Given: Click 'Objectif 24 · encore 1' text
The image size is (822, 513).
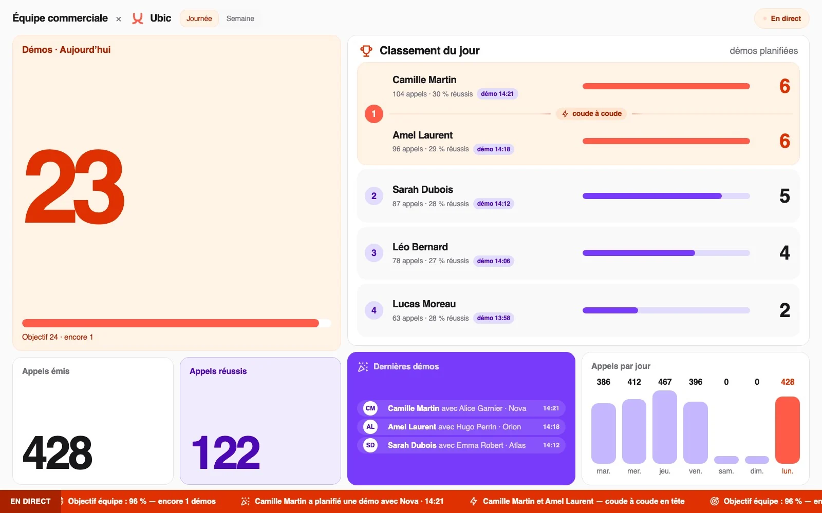Looking at the screenshot, I should pos(58,337).
